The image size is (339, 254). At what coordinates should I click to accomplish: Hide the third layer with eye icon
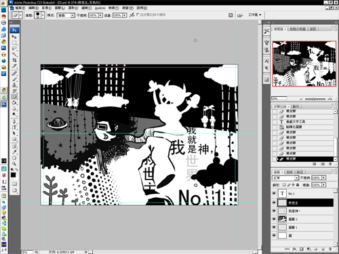[x=274, y=211]
